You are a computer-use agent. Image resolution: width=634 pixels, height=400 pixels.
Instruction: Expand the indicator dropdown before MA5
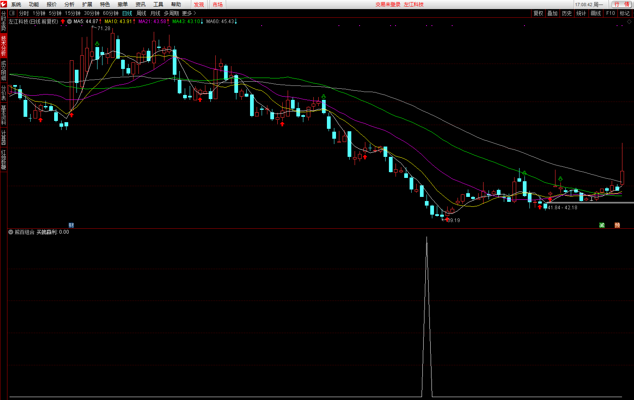pyautogui.click(x=69, y=21)
